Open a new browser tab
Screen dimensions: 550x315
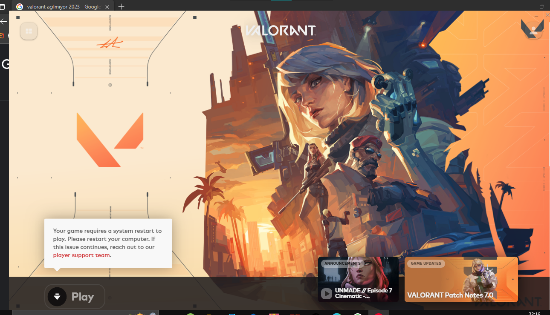point(122,6)
